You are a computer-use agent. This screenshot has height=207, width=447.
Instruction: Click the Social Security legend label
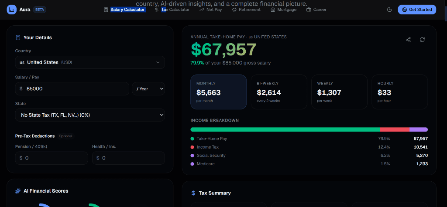[x=211, y=156]
